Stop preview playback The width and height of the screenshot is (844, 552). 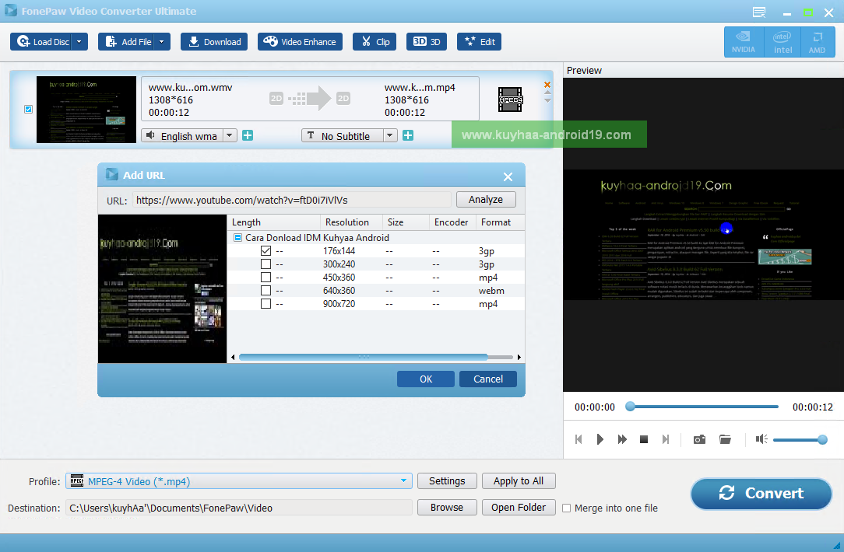coord(644,440)
